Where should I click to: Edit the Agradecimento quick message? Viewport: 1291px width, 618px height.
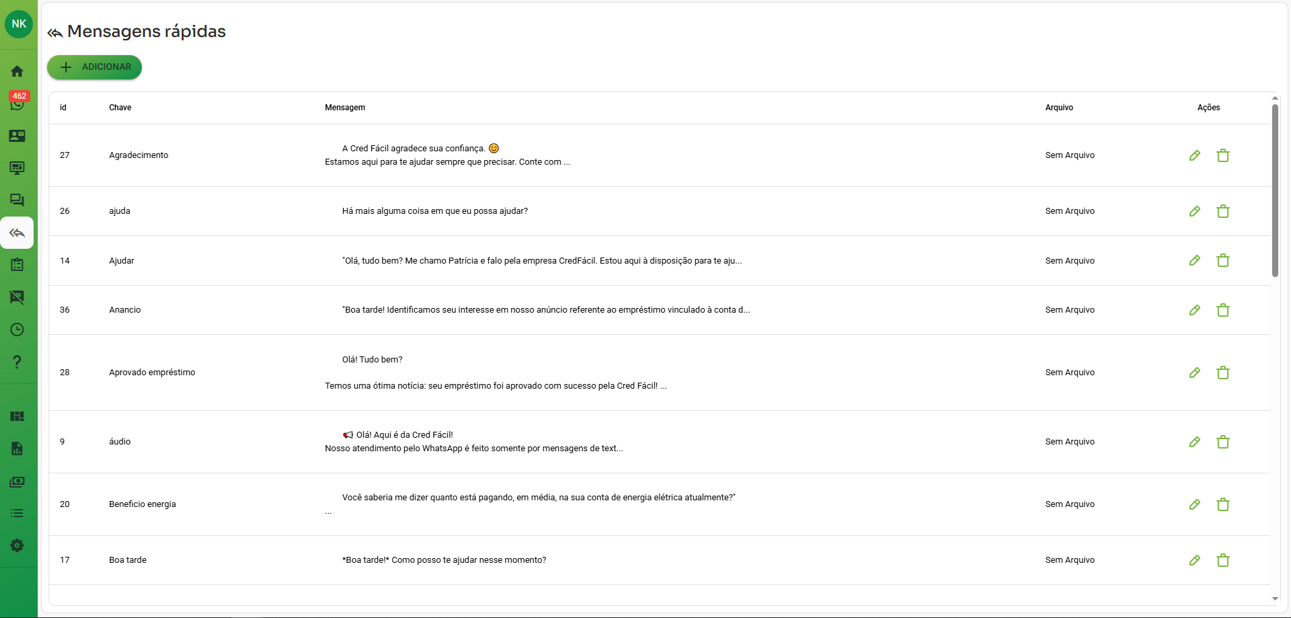1194,155
